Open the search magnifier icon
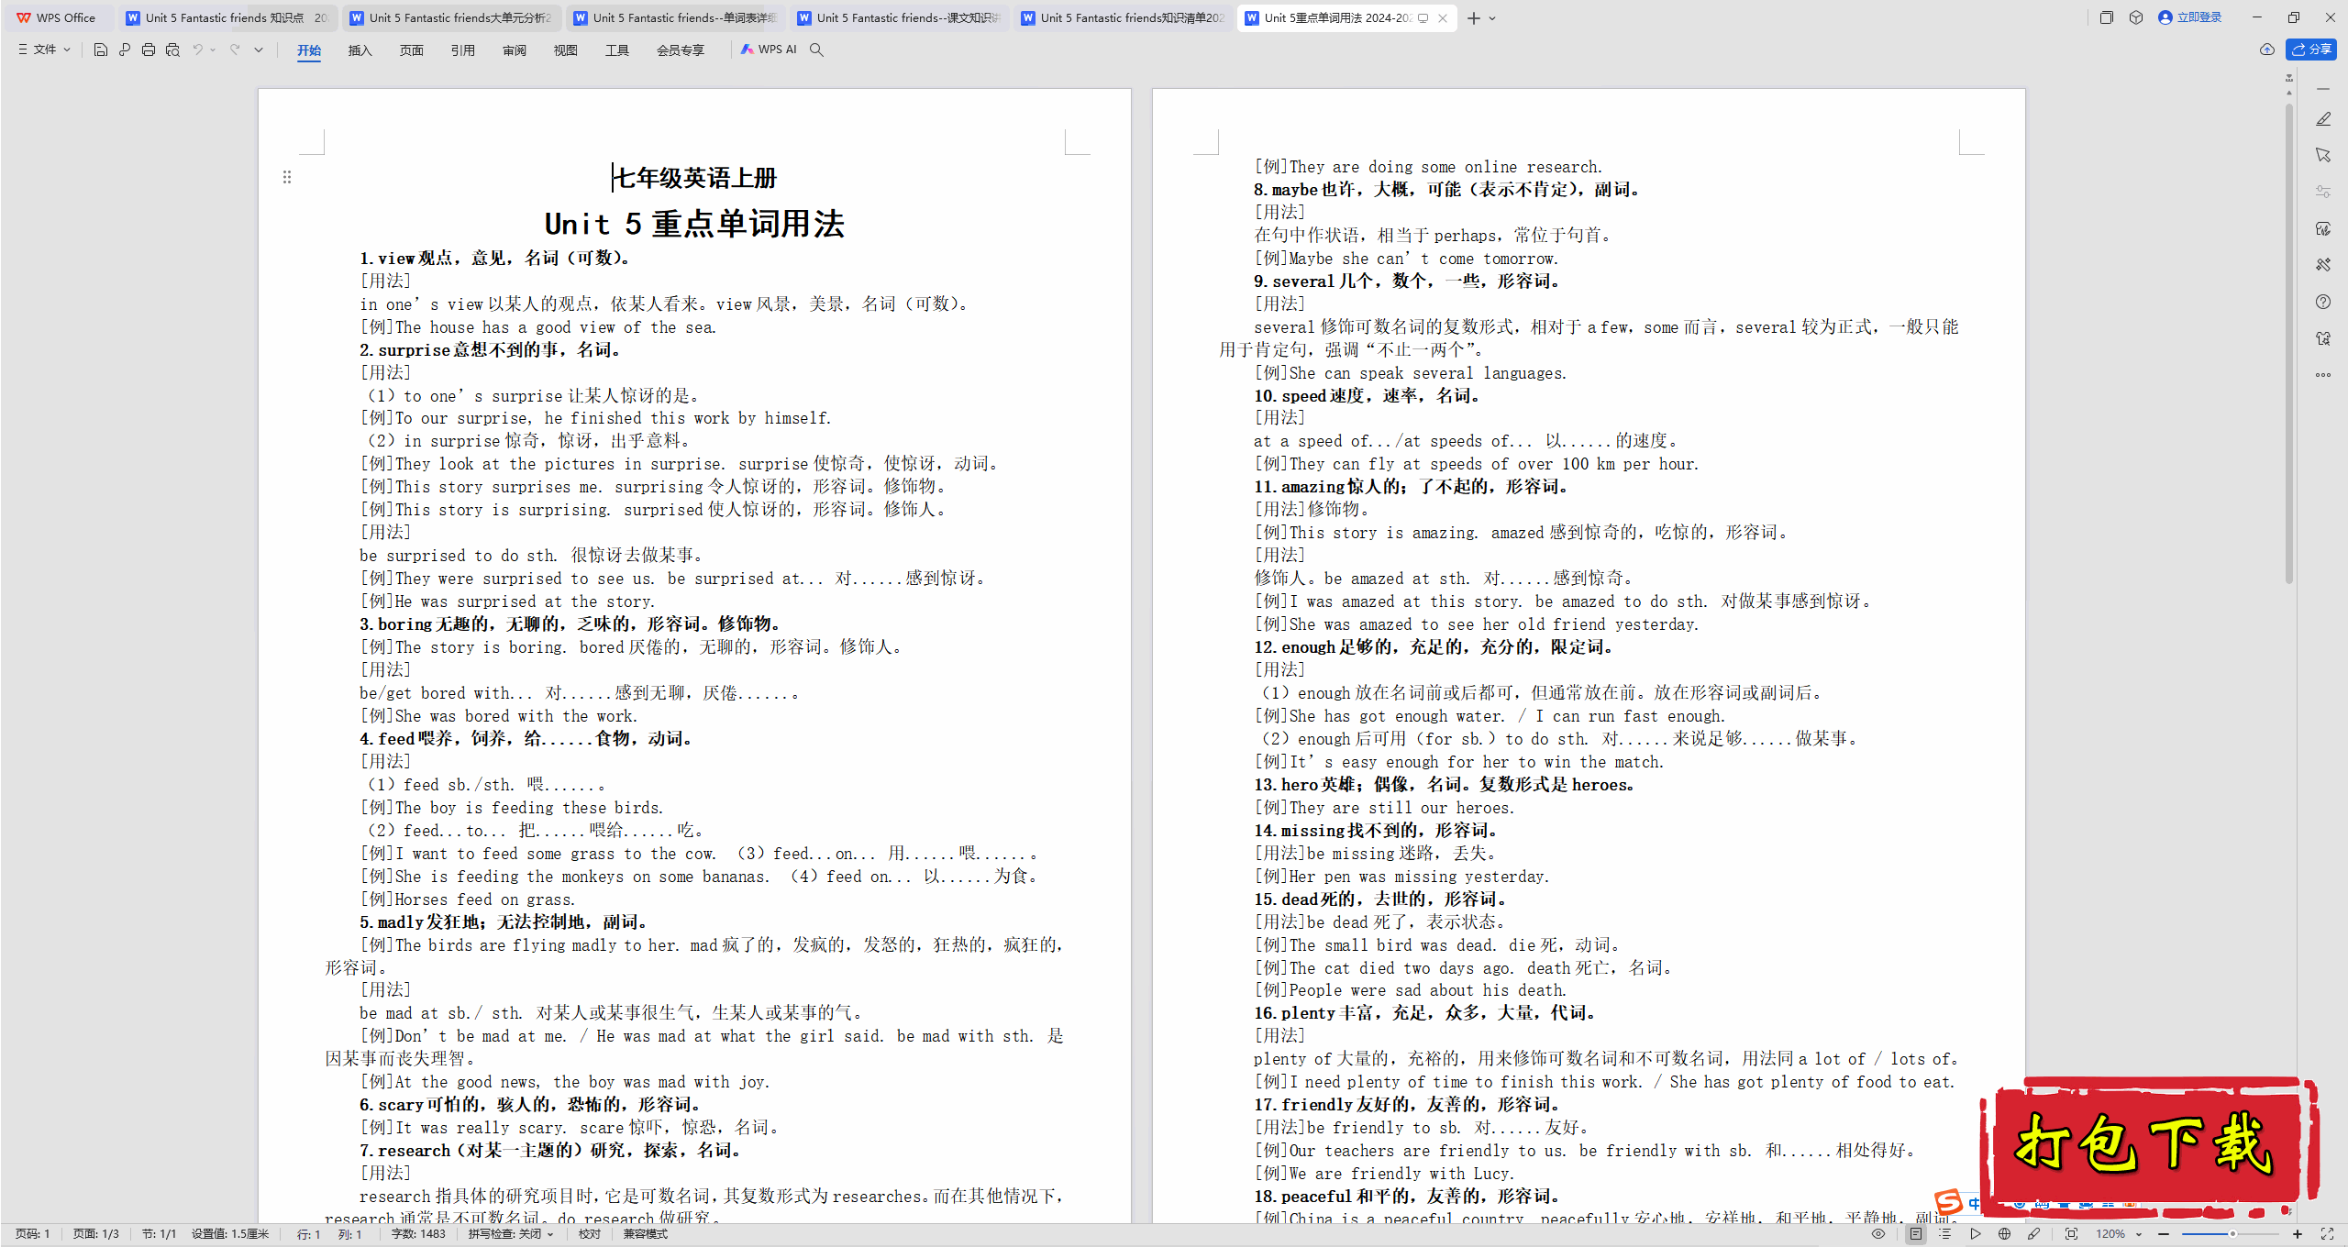 (816, 50)
